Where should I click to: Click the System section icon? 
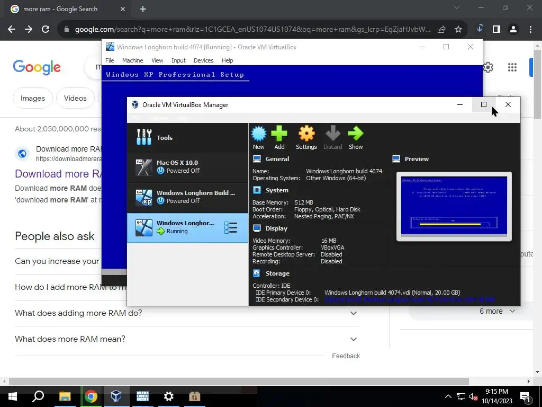pyautogui.click(x=257, y=190)
